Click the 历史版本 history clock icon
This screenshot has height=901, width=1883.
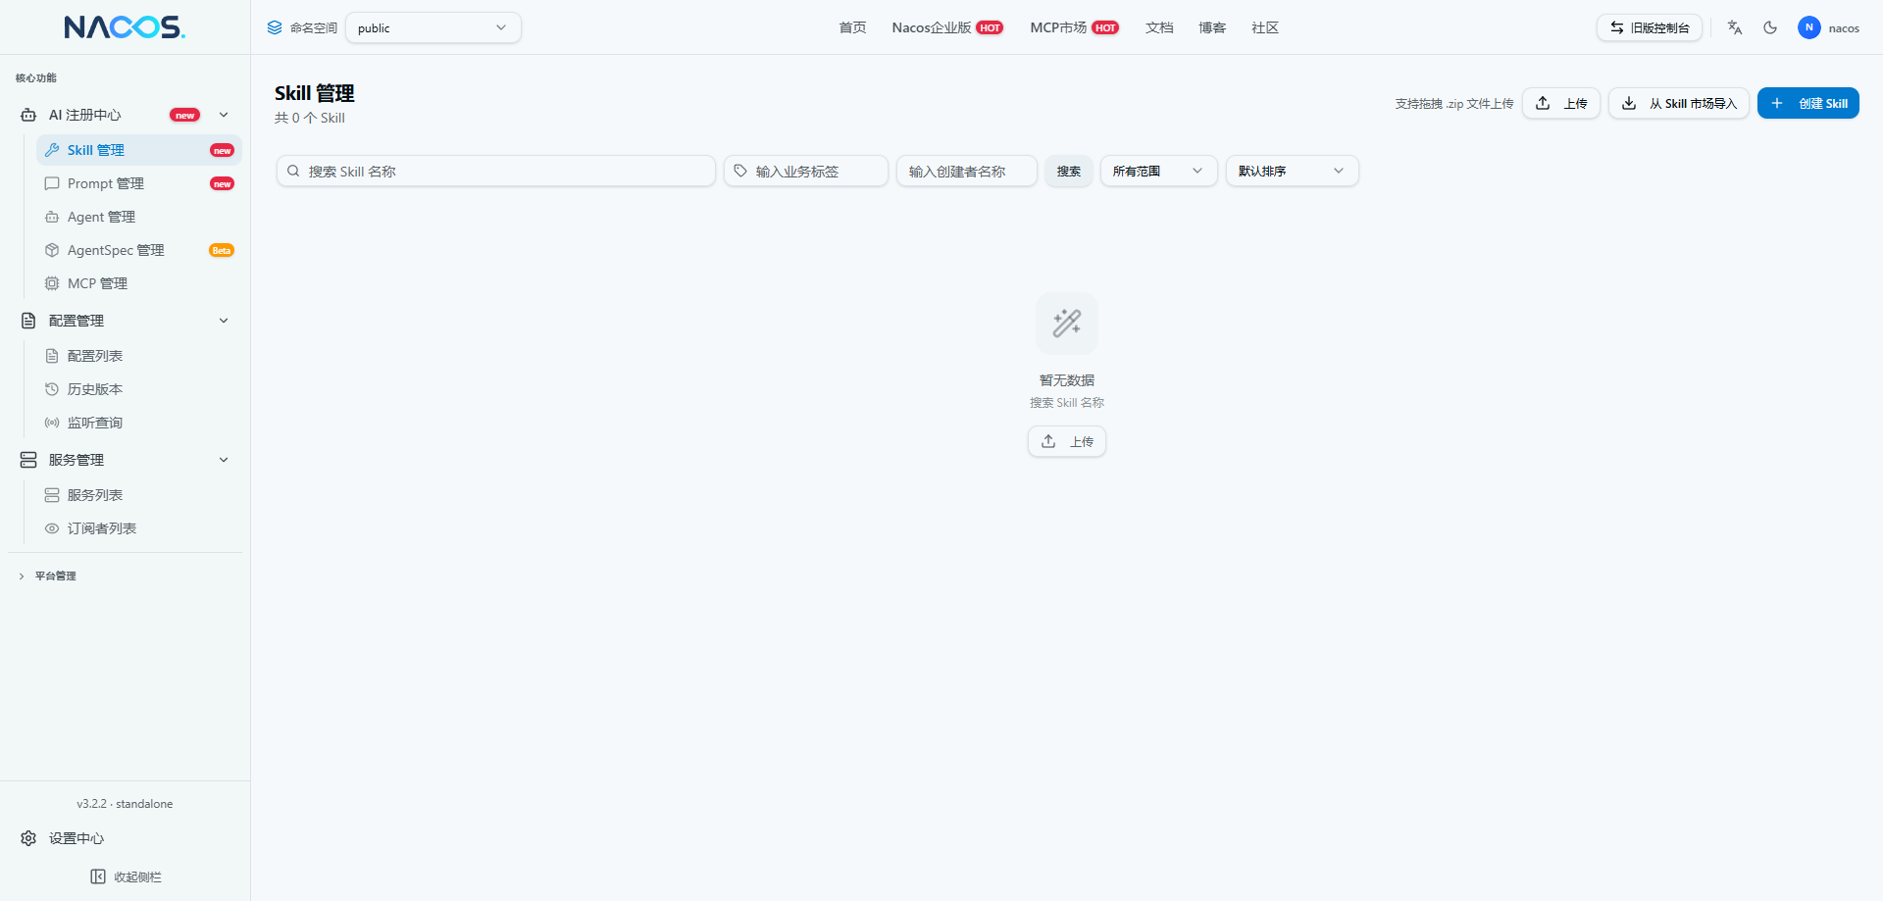click(x=52, y=389)
